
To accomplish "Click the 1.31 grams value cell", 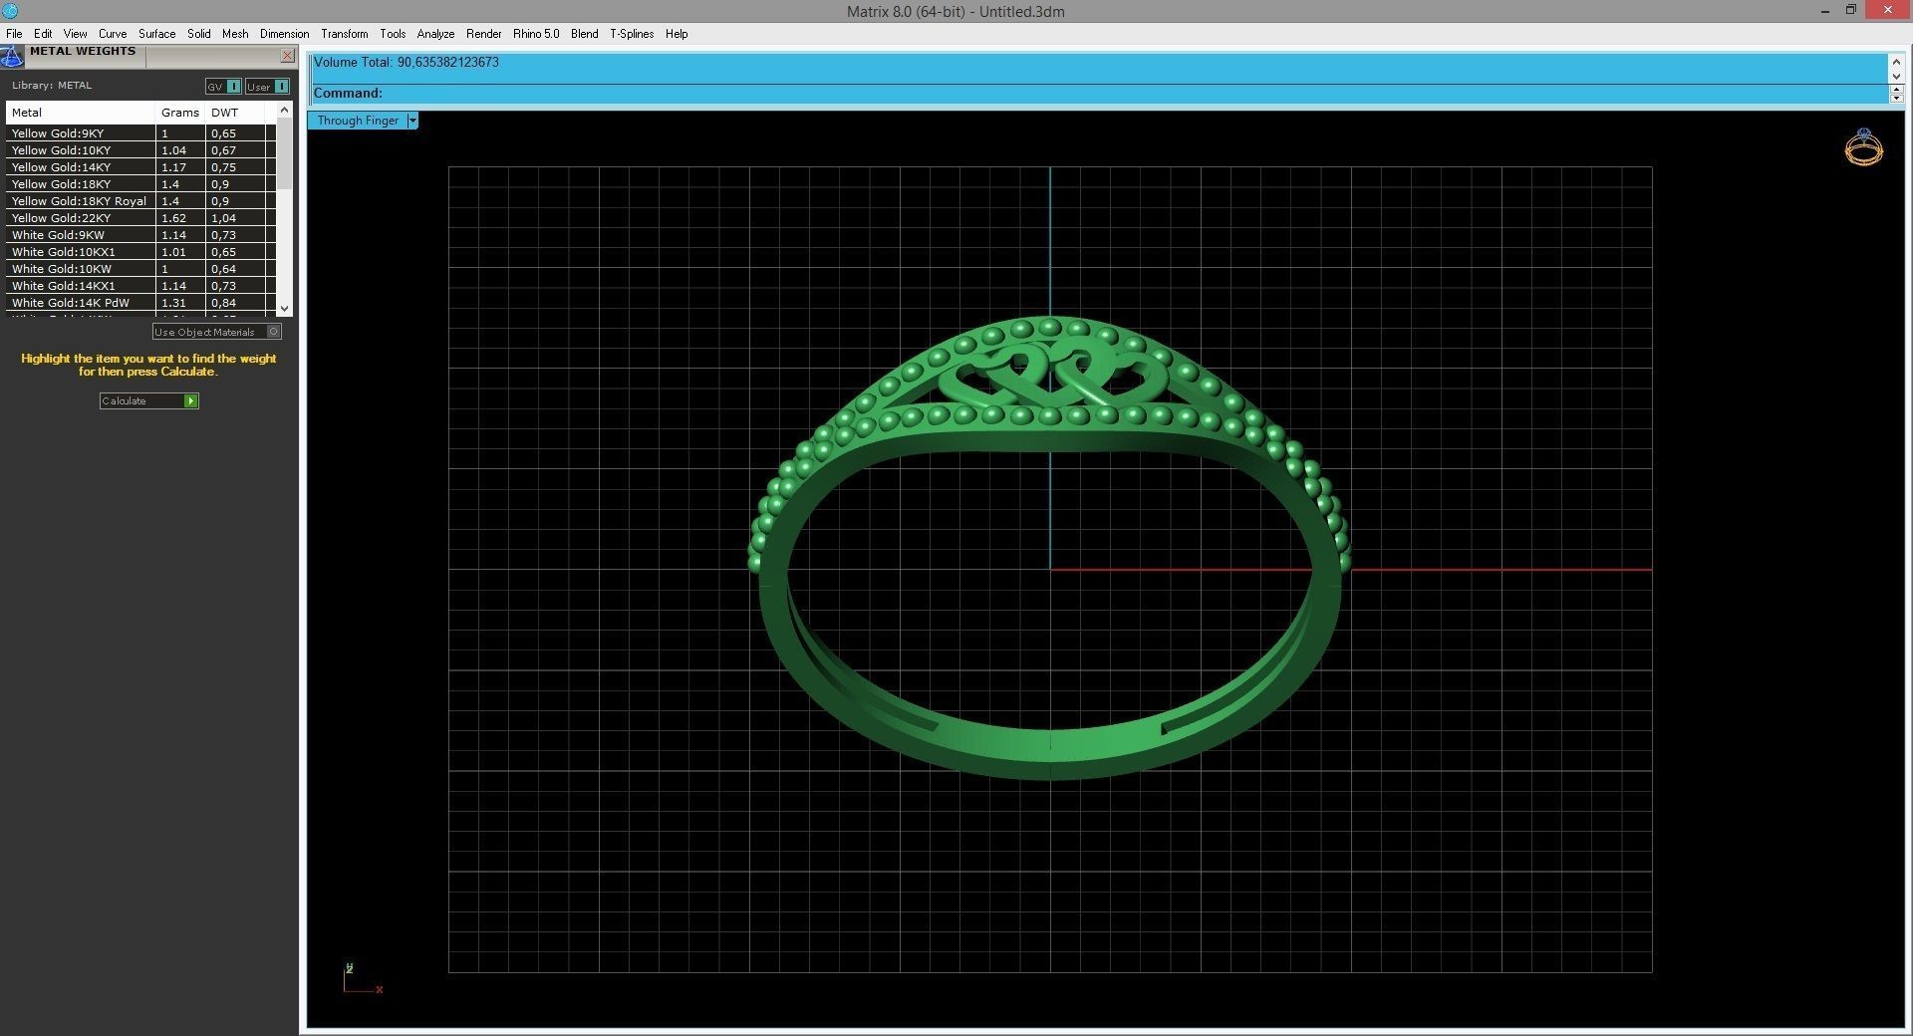I will click(180, 303).
